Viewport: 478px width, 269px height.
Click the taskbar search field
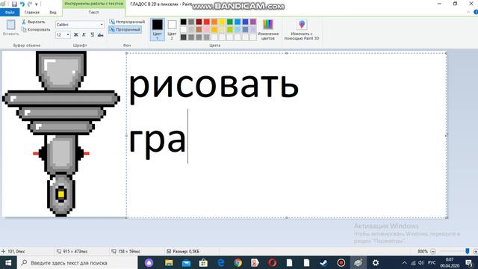pos(78,262)
